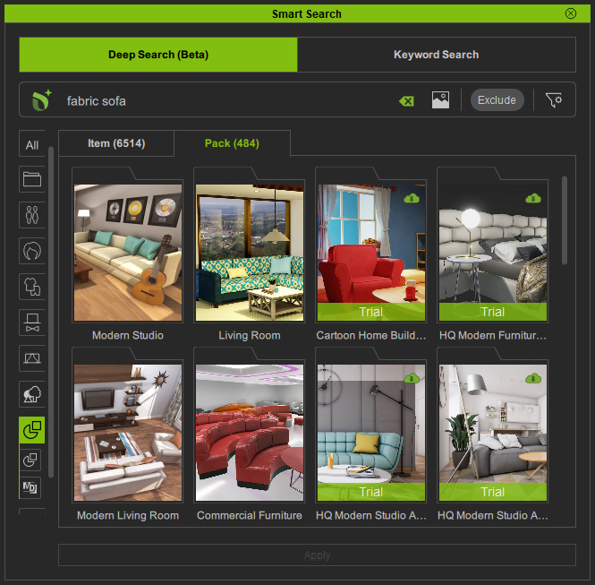The image size is (595, 585).
Task: Open the filter settings icon
Action: coord(554,100)
